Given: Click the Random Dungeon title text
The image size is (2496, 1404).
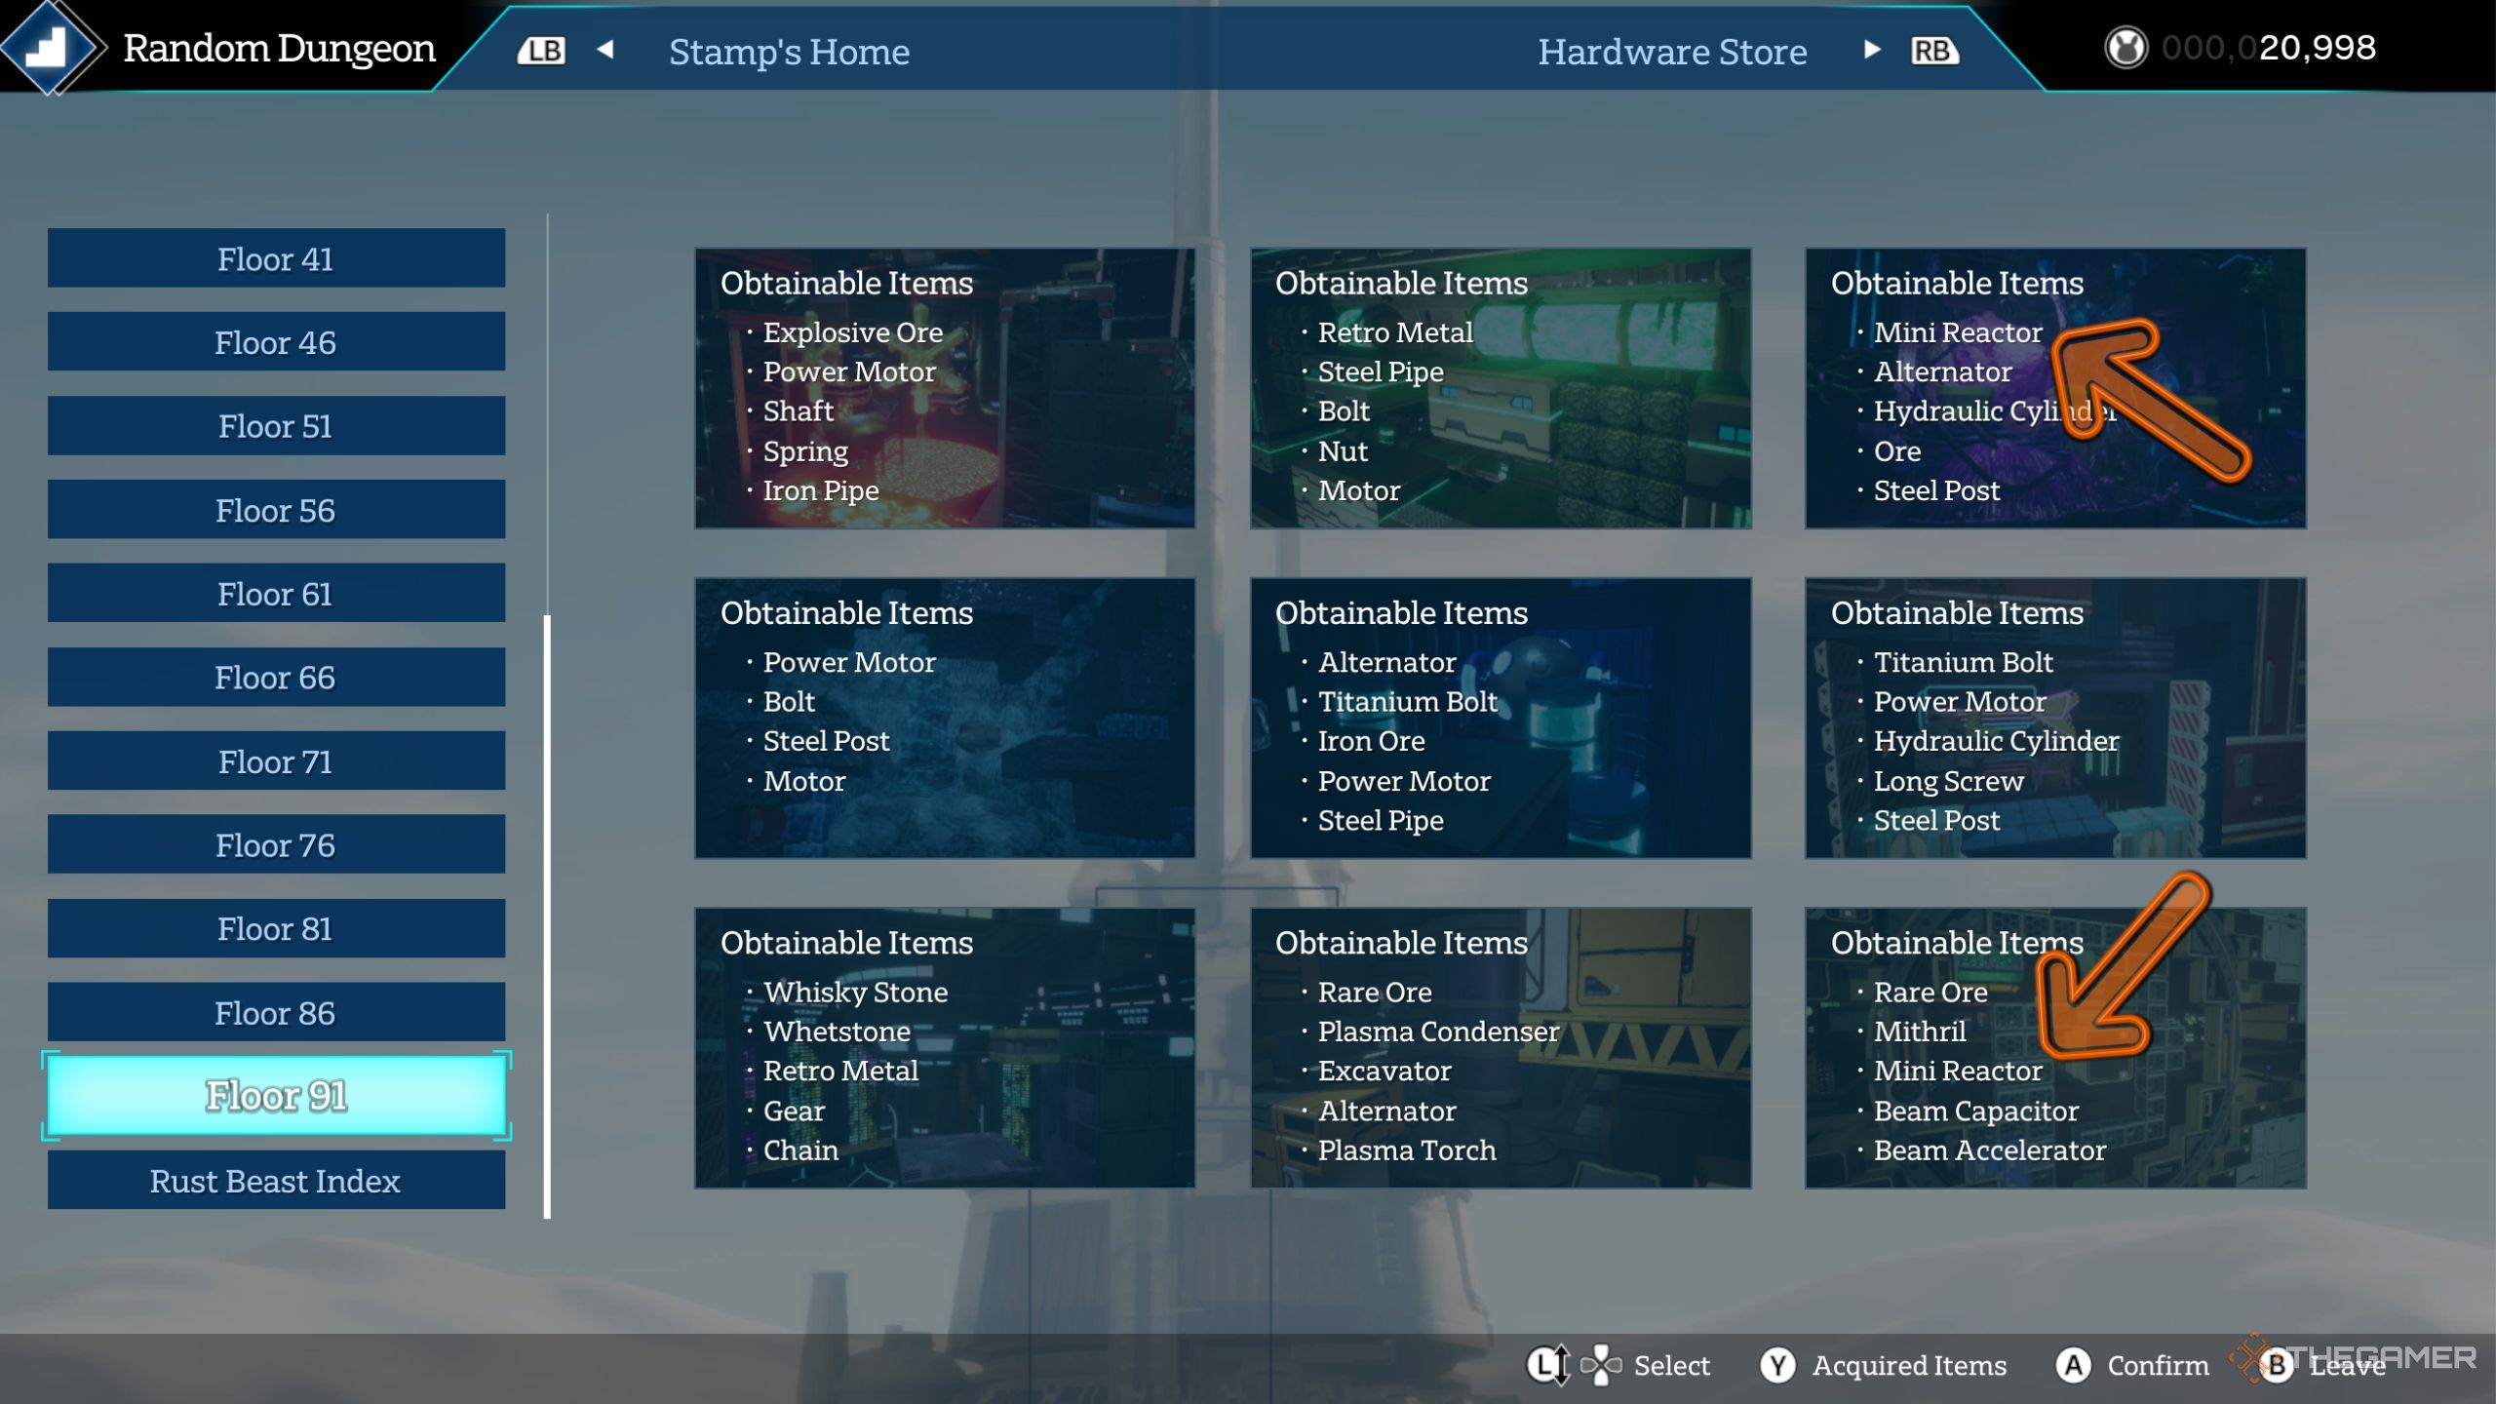Looking at the screenshot, I should point(279,48).
